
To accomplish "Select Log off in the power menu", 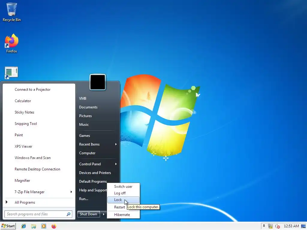I will point(123,193).
